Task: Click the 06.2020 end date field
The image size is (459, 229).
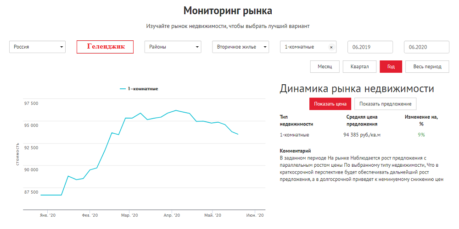Action: [x=426, y=47]
